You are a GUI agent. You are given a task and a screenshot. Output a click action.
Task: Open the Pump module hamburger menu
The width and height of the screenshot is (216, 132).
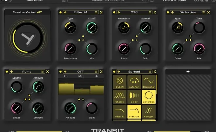coord(42,72)
